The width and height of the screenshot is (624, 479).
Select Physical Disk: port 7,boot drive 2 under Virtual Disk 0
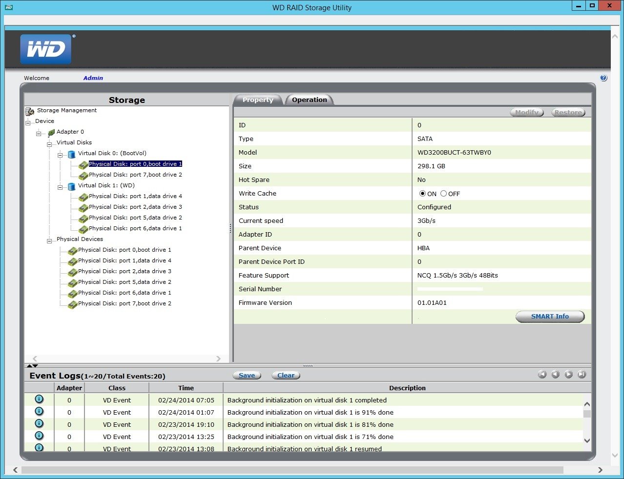(135, 175)
